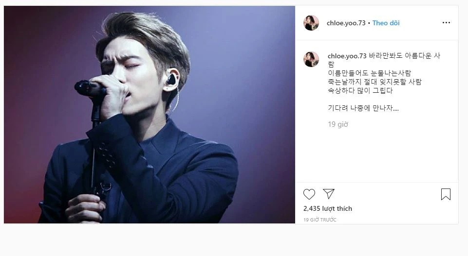Click the Theo dõi follow link
This screenshot has width=468, height=256.
pyautogui.click(x=386, y=23)
